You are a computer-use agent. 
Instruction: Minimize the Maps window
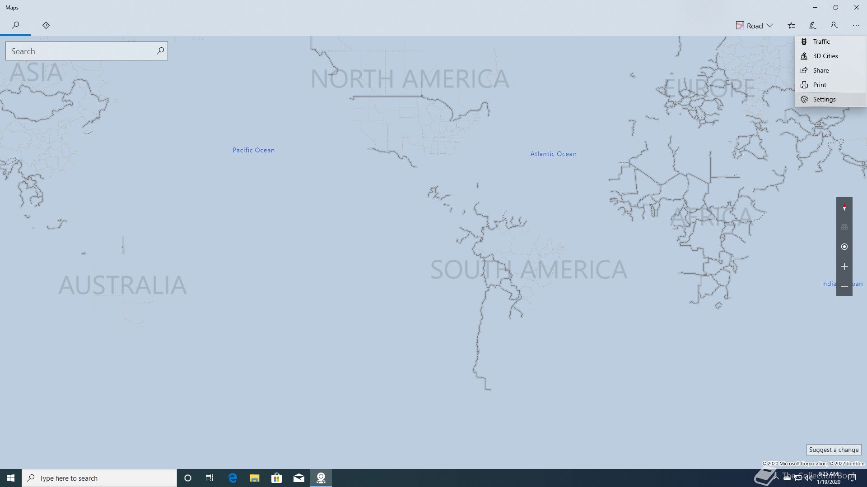(x=815, y=7)
